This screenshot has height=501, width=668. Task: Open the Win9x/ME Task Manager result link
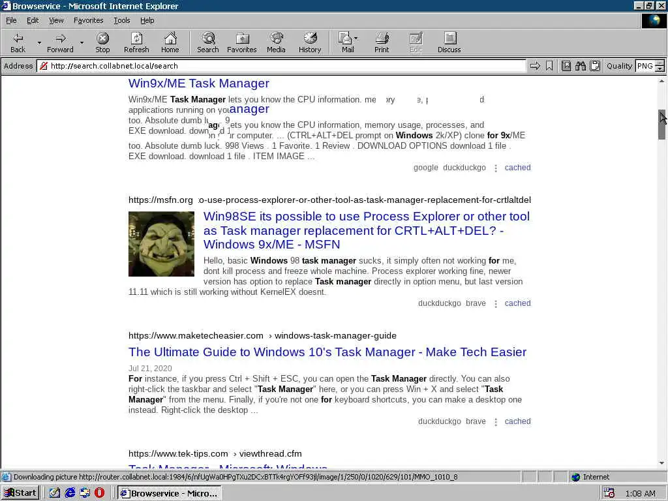pos(199,83)
